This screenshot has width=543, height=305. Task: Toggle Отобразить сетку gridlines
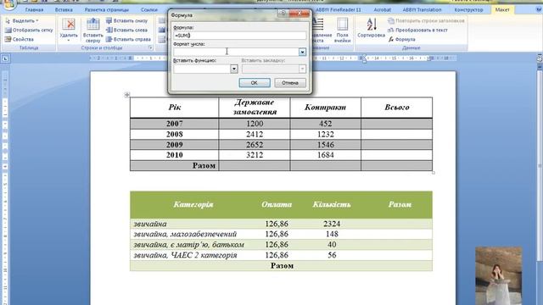tap(29, 30)
